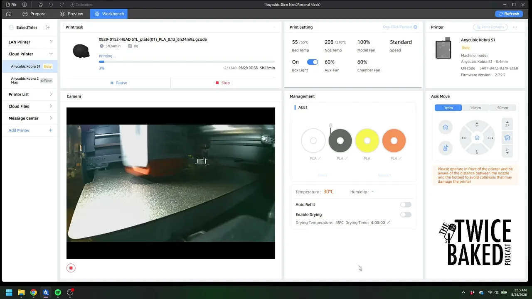
Task: Click the Add Printer link
Action: pyautogui.click(x=19, y=130)
